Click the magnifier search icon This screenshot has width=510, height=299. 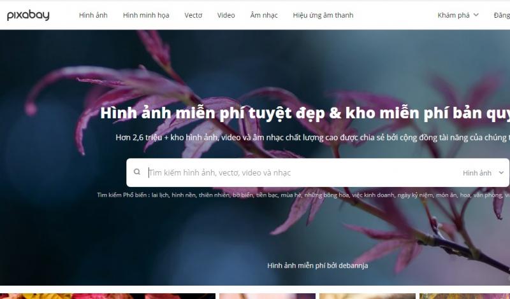point(137,172)
